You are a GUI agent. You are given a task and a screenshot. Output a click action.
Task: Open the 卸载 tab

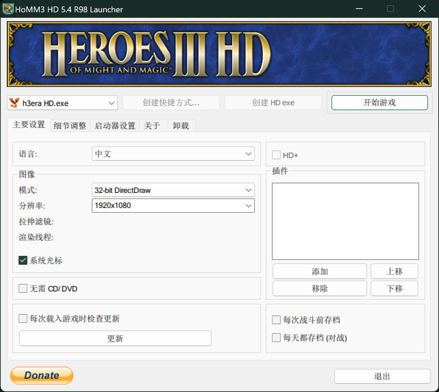[x=181, y=126]
